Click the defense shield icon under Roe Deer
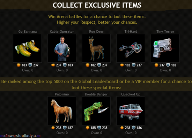192x138 pixels. (99, 65)
